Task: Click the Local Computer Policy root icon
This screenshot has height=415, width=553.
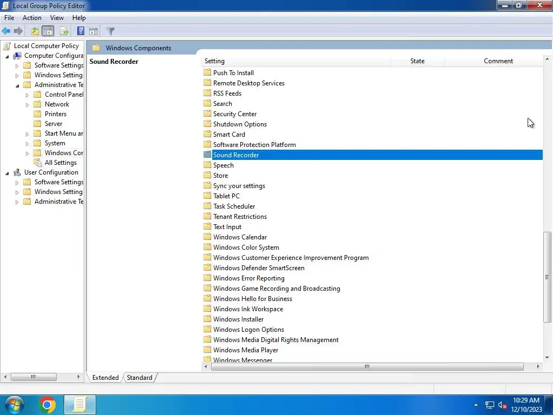Action: [x=6, y=45]
